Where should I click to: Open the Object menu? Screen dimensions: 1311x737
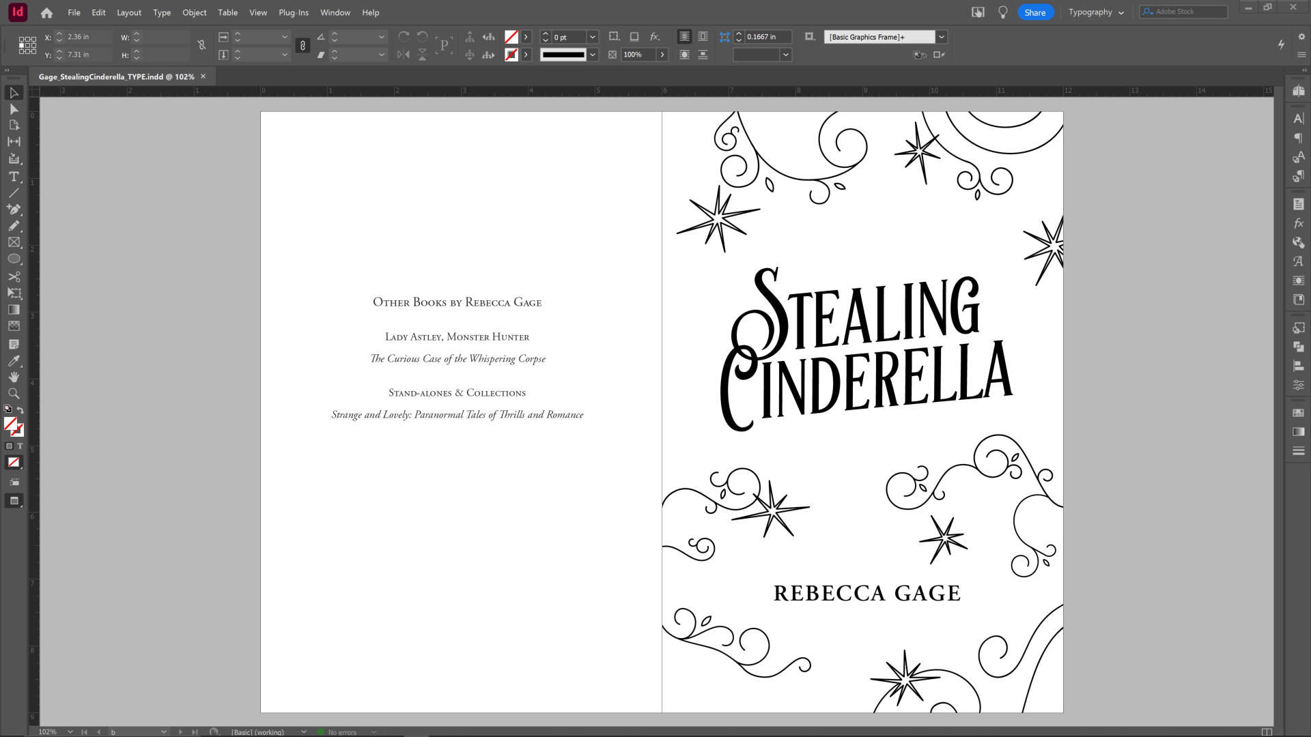click(x=194, y=12)
